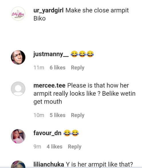The height and width of the screenshot is (168, 142).
Task: View the 6 likes on justmanny__ comment
Action: tap(58, 68)
